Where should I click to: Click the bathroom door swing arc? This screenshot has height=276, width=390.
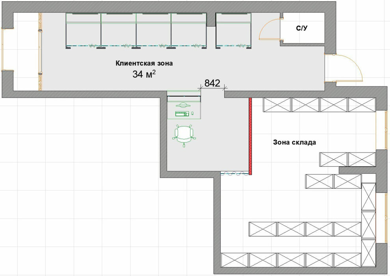[x=269, y=29]
